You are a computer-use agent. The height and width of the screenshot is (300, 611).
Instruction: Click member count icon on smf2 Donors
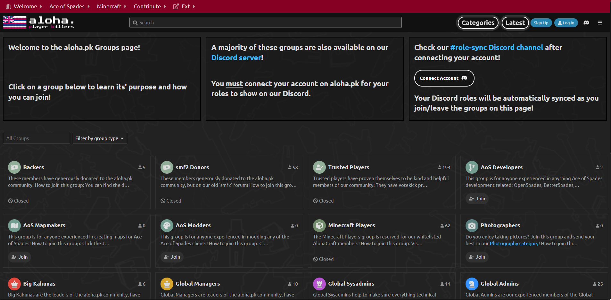[290, 168]
